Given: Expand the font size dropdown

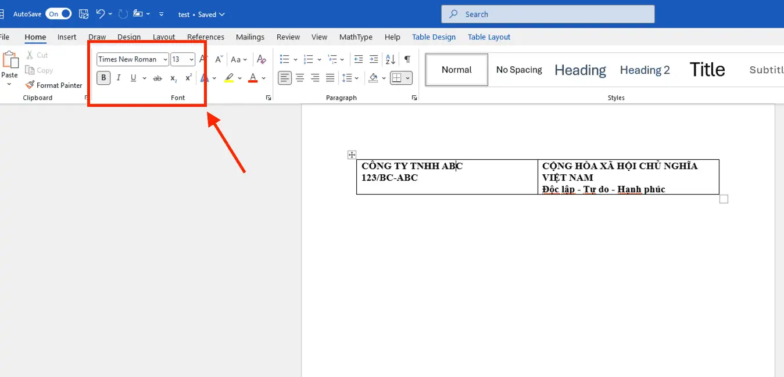Looking at the screenshot, I should pos(191,59).
